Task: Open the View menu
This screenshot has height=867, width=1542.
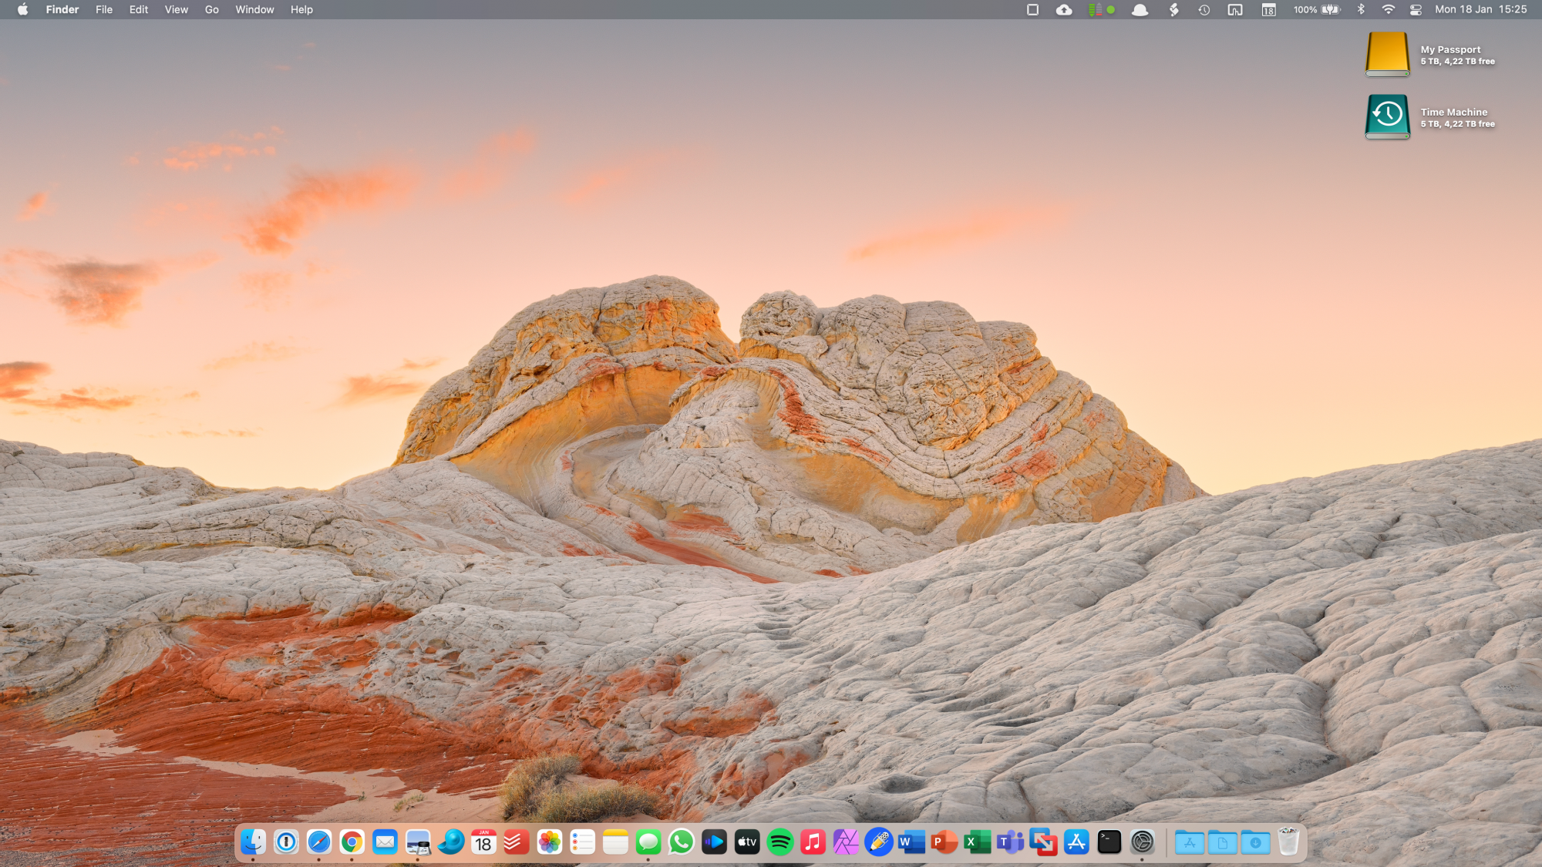Action: [176, 10]
